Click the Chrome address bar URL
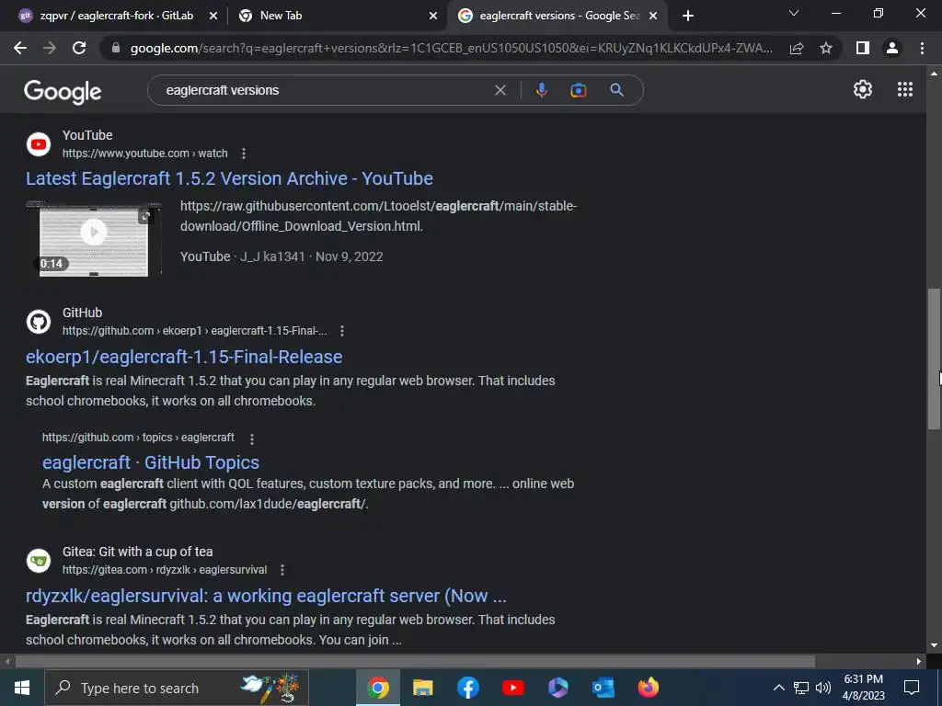 tap(451, 48)
